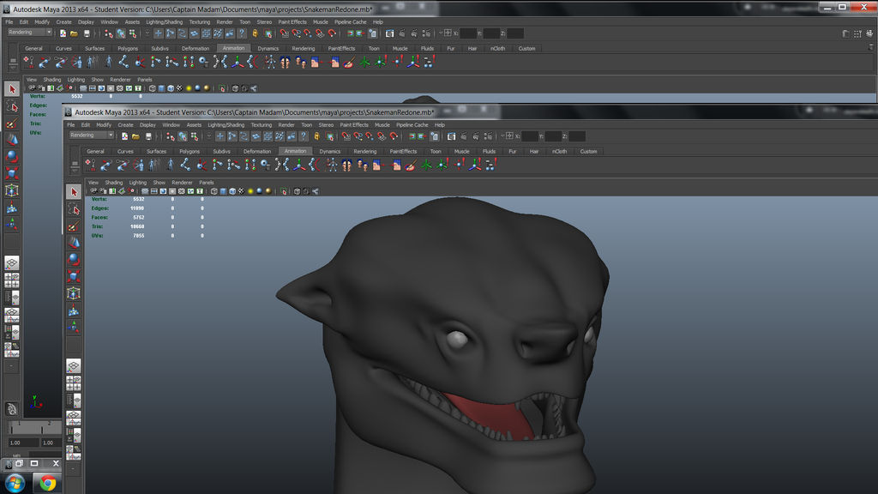Click IPR render icon in front window

coord(475,136)
